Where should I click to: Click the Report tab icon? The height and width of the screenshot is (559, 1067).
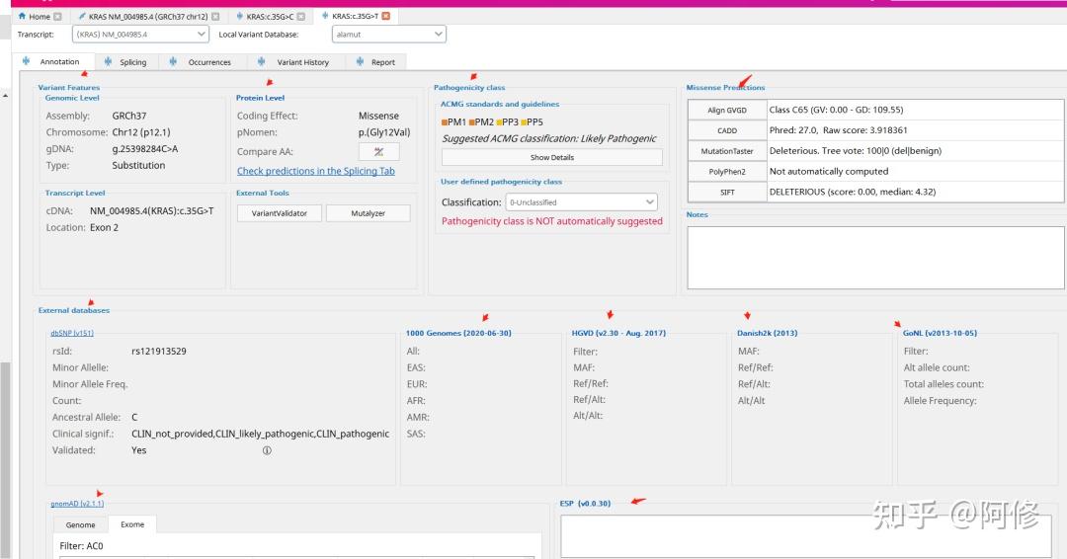(x=360, y=62)
